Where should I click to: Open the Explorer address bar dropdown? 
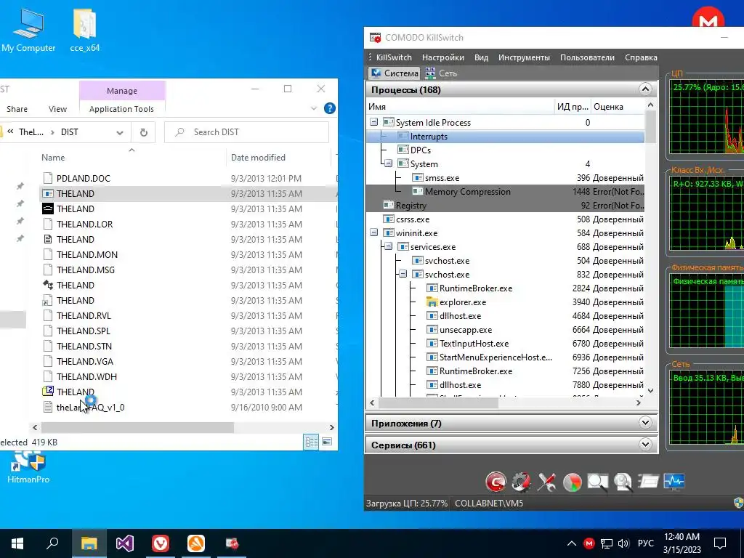coord(120,132)
